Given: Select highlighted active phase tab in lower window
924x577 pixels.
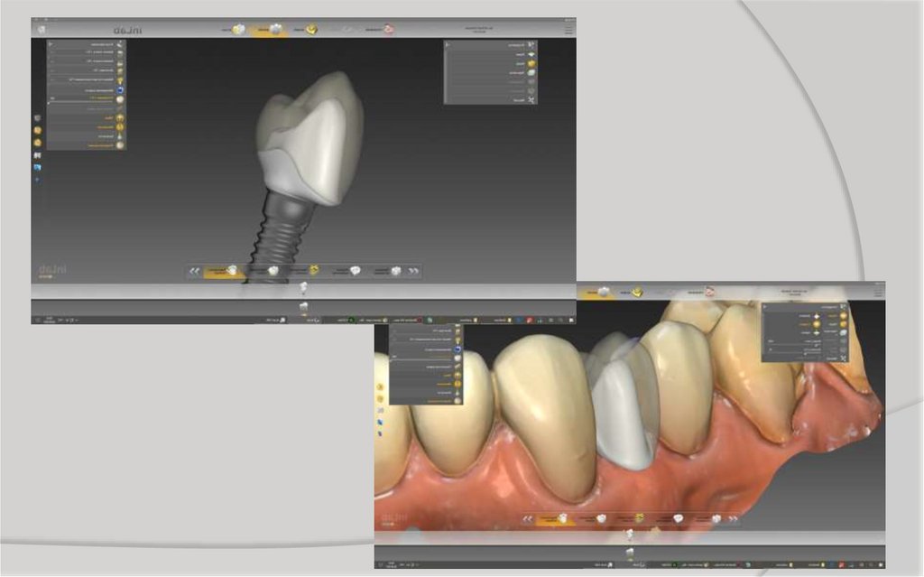Looking at the screenshot, I should (597, 292).
